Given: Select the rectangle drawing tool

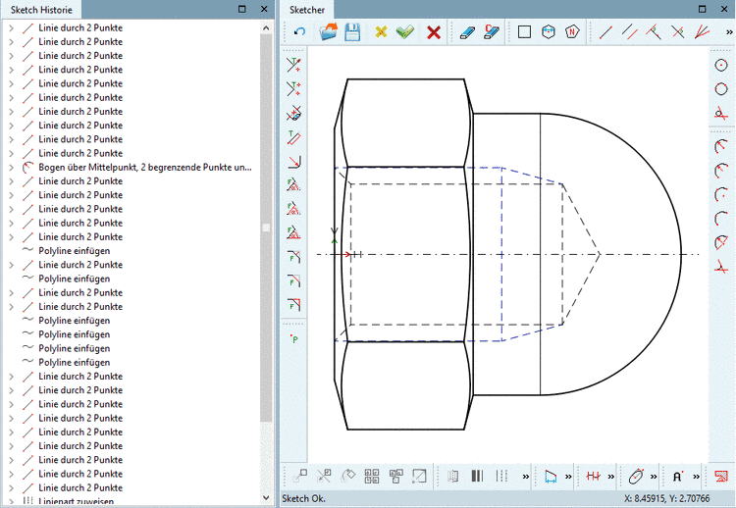Looking at the screenshot, I should (524, 32).
